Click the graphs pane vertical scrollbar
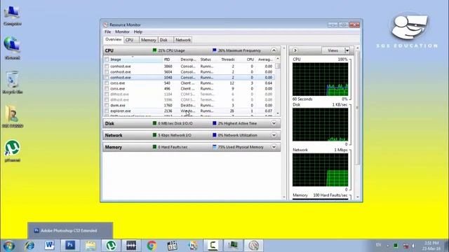The height and width of the screenshot is (252, 449). click(357, 108)
